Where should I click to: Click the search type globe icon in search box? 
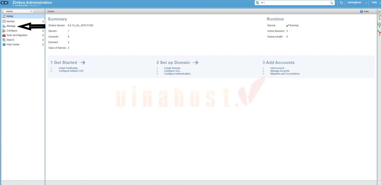coord(258,3)
